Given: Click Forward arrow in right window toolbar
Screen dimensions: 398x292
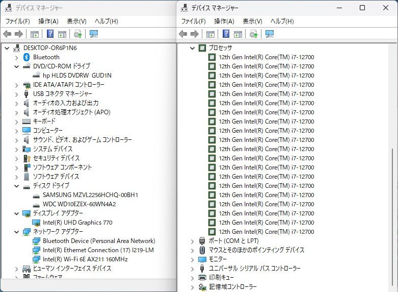Looking at the screenshot, I should (x=195, y=34).
